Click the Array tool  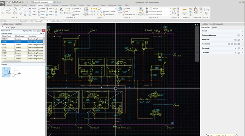[x=49, y=15]
